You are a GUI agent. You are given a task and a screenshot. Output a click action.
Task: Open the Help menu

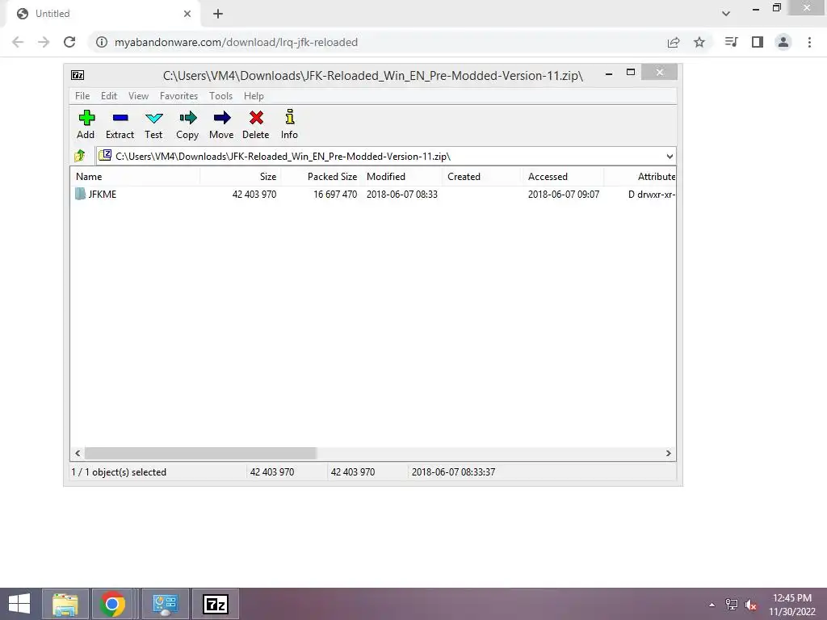[254, 96]
